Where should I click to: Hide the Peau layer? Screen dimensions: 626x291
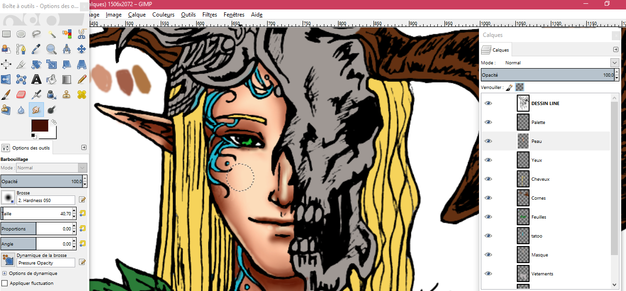pyautogui.click(x=488, y=141)
